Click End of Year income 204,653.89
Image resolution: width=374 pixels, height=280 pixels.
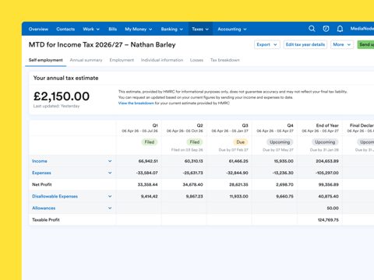point(327,161)
